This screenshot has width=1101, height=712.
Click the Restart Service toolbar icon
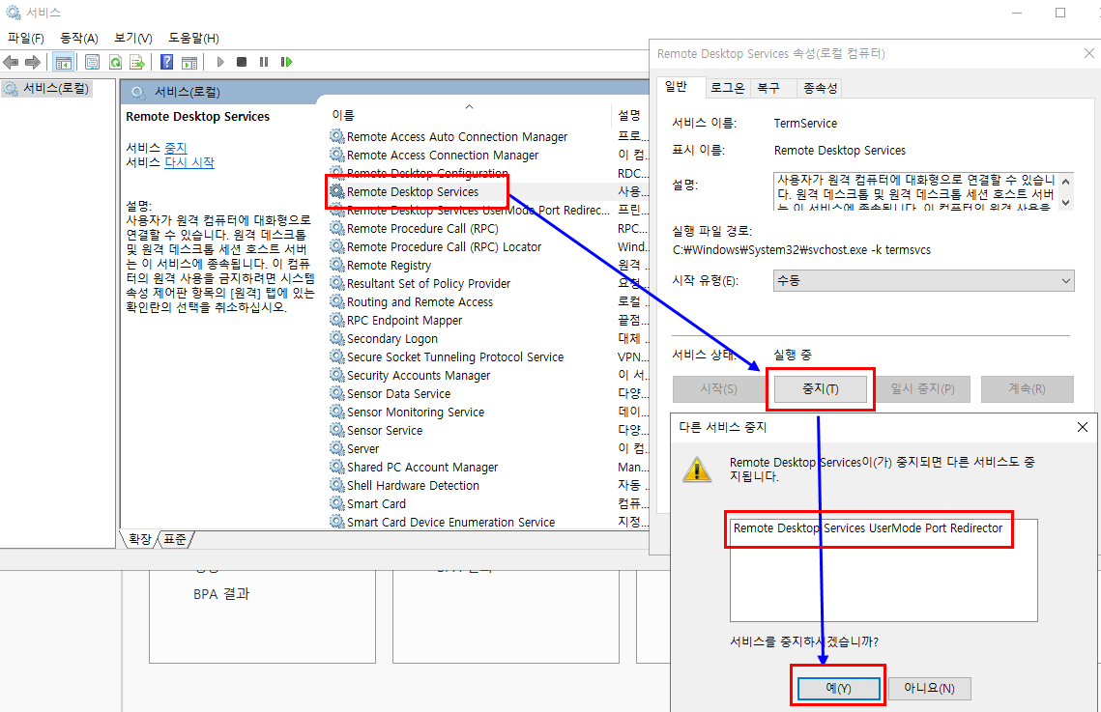286,63
